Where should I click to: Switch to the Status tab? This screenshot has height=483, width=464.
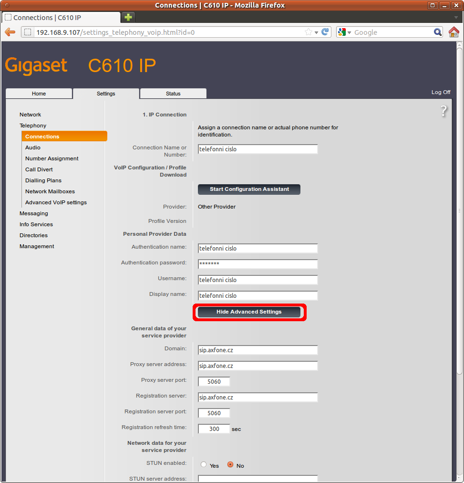[x=173, y=94]
